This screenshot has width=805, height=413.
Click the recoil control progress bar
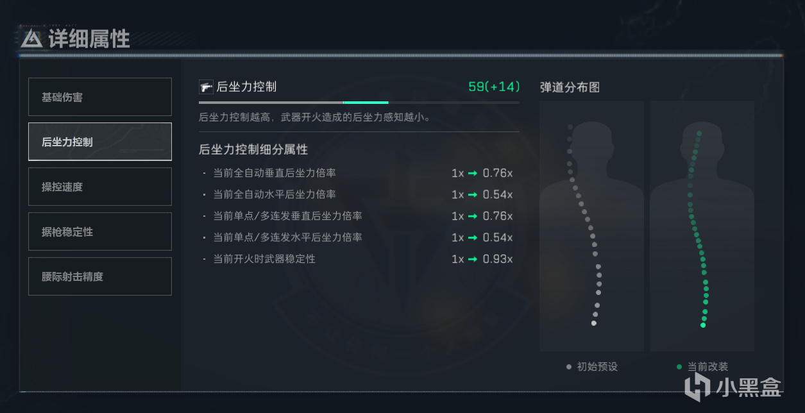click(x=359, y=103)
